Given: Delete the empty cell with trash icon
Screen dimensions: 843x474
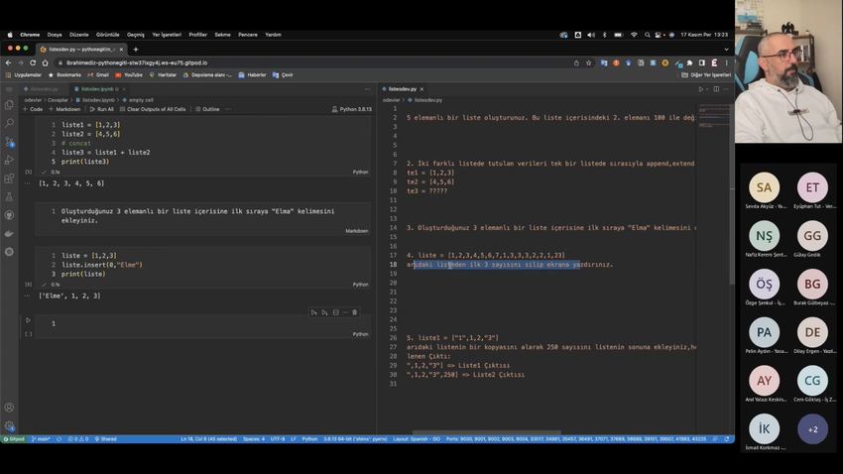Looking at the screenshot, I should 354,312.
